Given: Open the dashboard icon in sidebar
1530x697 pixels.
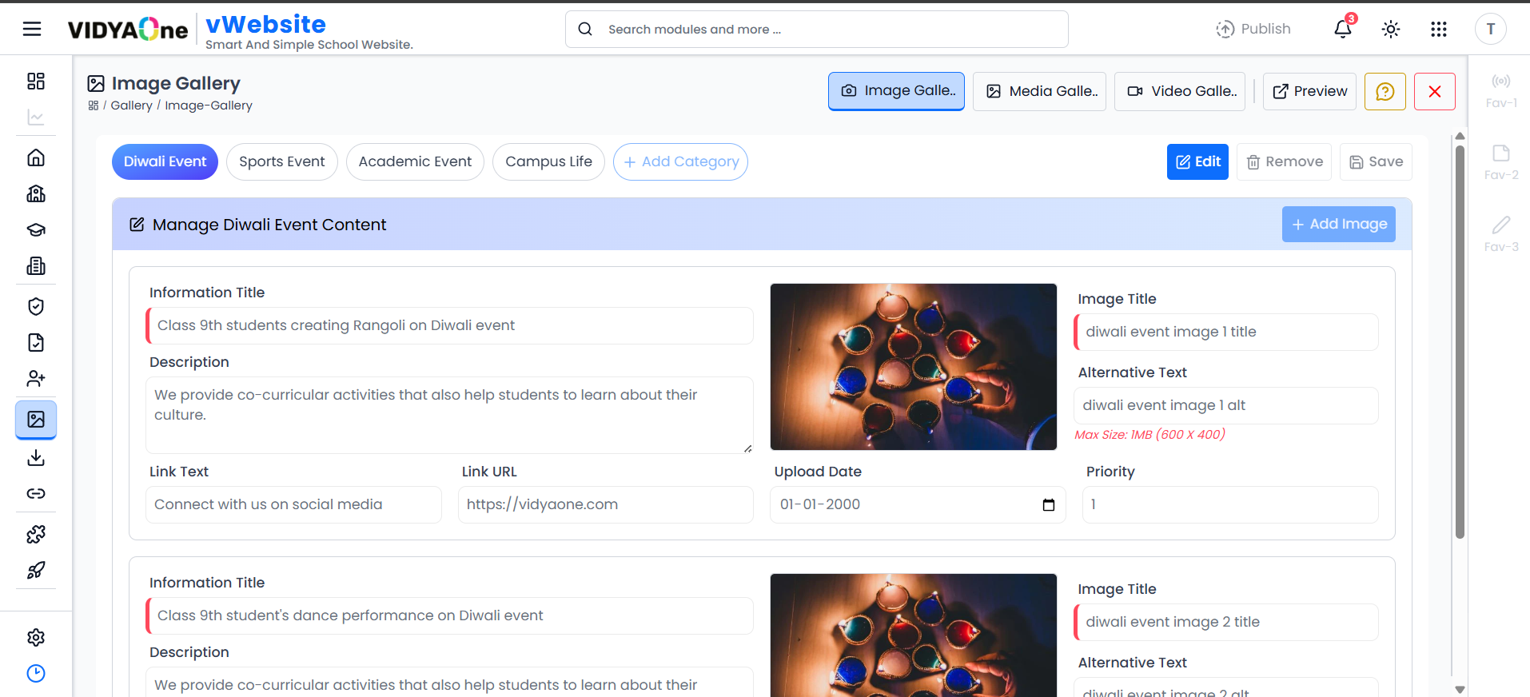Looking at the screenshot, I should pos(36,81).
